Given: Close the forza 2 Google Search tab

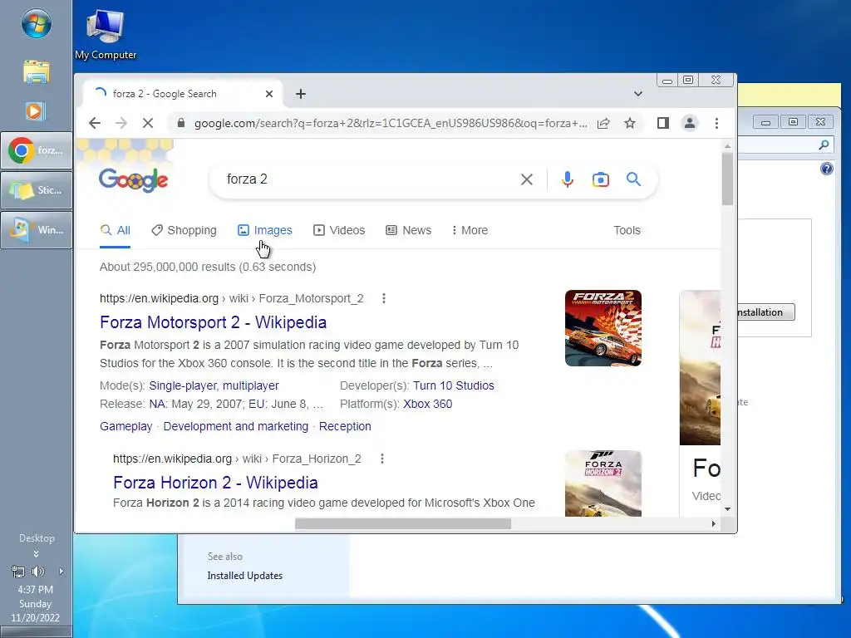Looking at the screenshot, I should 269,94.
